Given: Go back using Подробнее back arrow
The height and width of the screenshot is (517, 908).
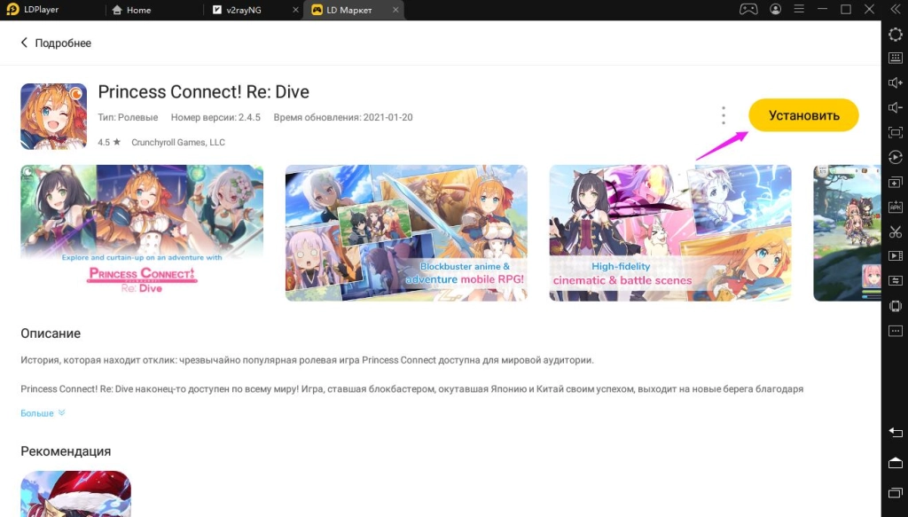Looking at the screenshot, I should click(x=24, y=42).
